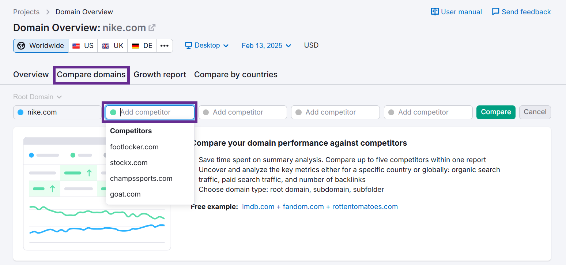Click the Competitors dropdown header
566x265 pixels.
[x=131, y=131]
